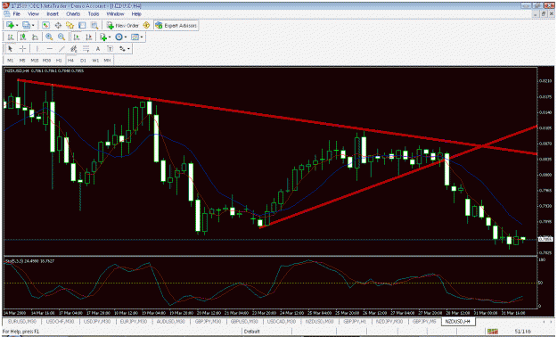The image size is (557, 337).
Task: Select the equidistant channel tool
Action: pyautogui.click(x=74, y=49)
